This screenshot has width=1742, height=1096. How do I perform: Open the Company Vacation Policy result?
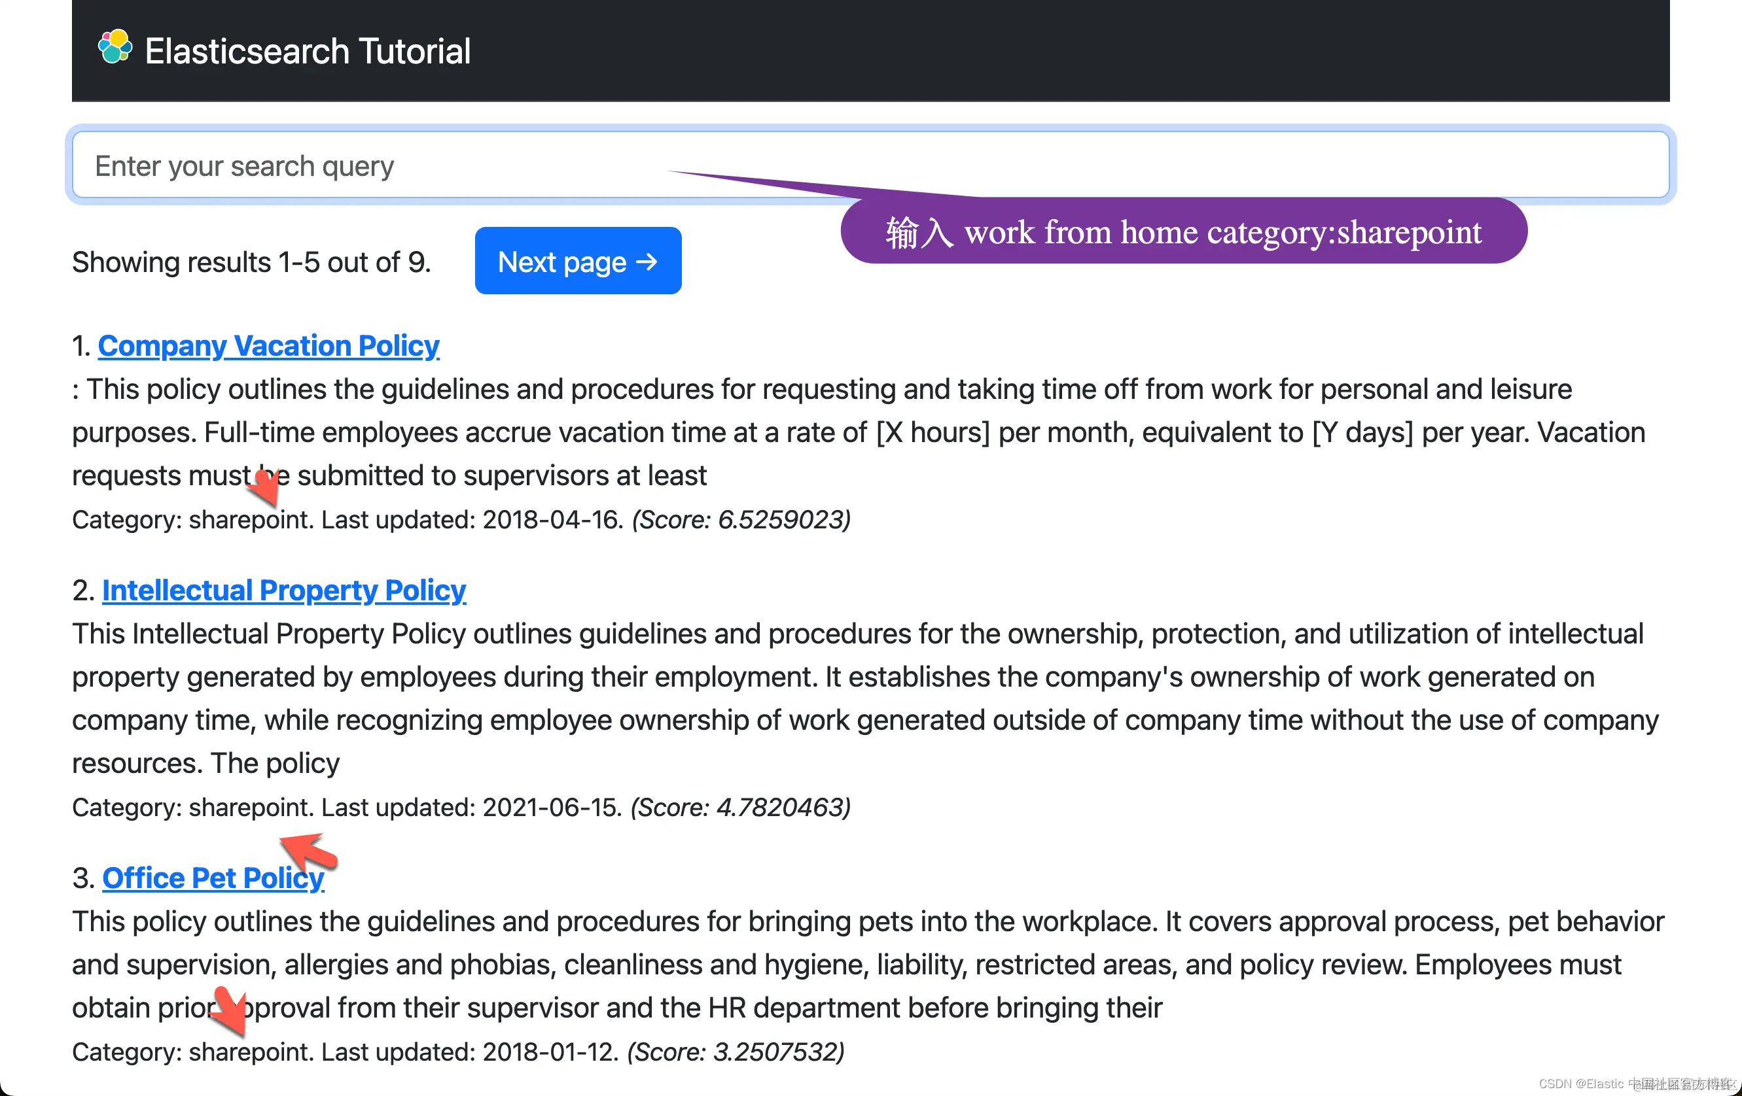coord(268,345)
